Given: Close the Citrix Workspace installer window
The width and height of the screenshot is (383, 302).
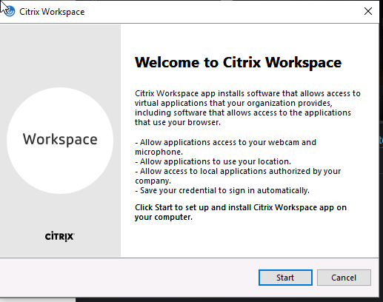Looking at the screenshot, I should [x=368, y=11].
